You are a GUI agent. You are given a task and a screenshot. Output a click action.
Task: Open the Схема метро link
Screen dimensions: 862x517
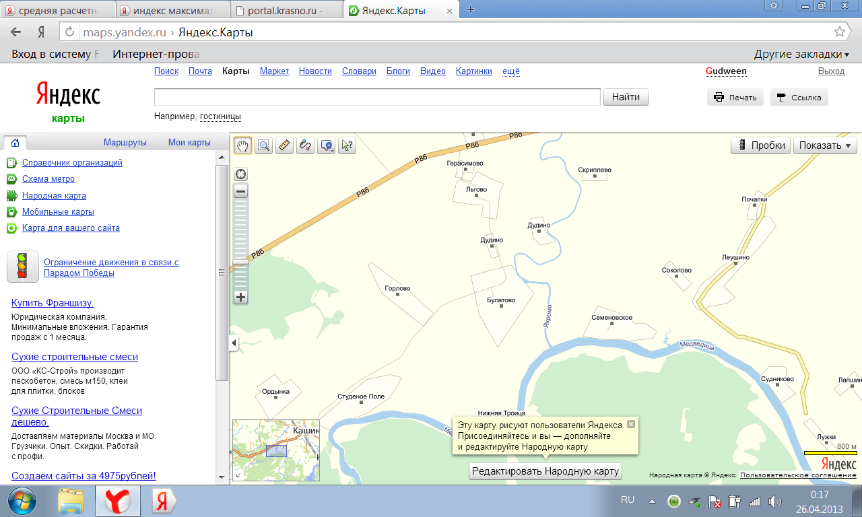coord(48,179)
